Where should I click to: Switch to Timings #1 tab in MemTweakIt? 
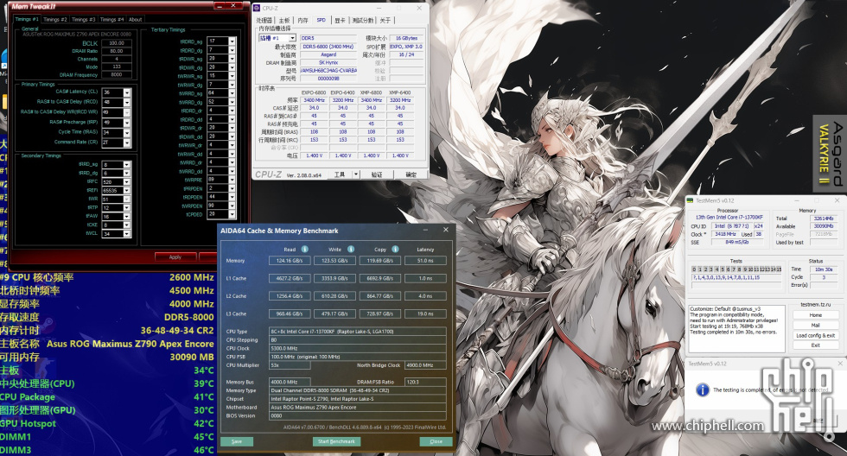click(x=27, y=19)
